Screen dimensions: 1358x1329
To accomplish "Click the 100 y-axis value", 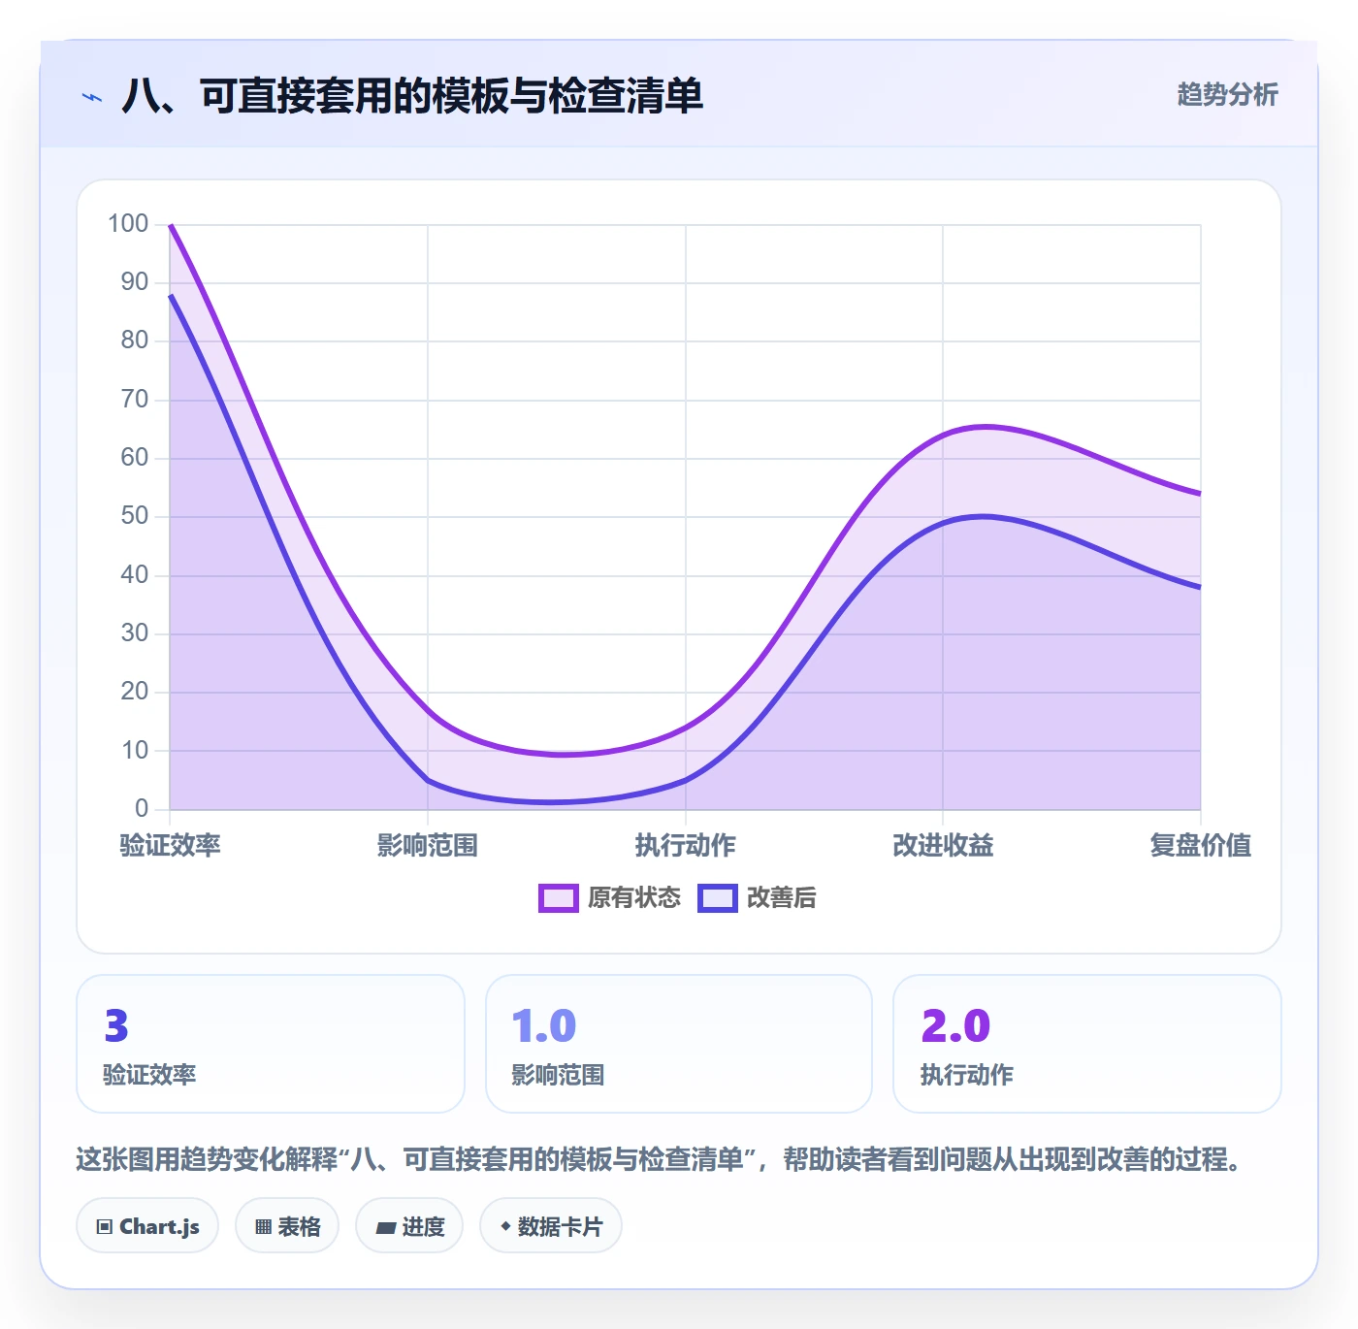I will click(x=128, y=224).
